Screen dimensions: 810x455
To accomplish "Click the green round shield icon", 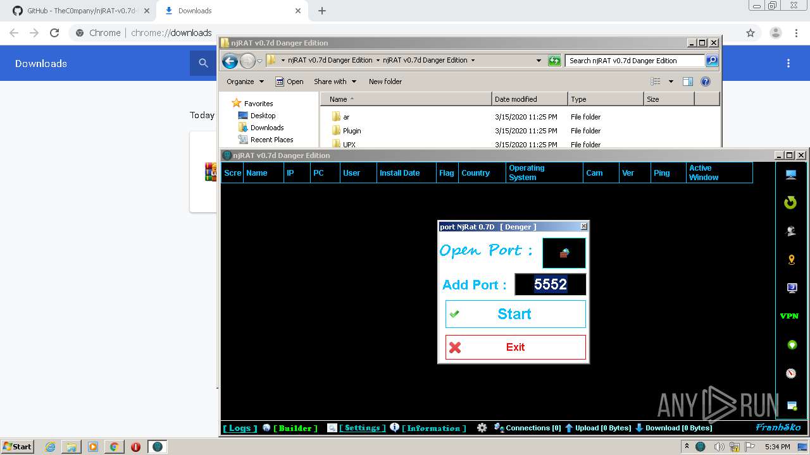I will tap(792, 345).
